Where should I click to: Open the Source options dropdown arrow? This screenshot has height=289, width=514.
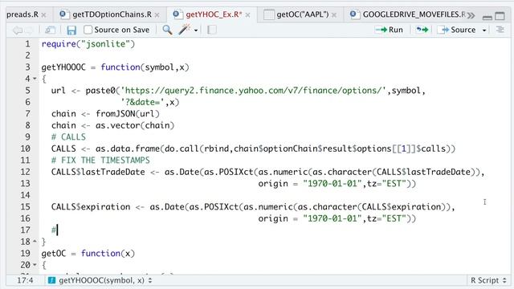point(484,31)
